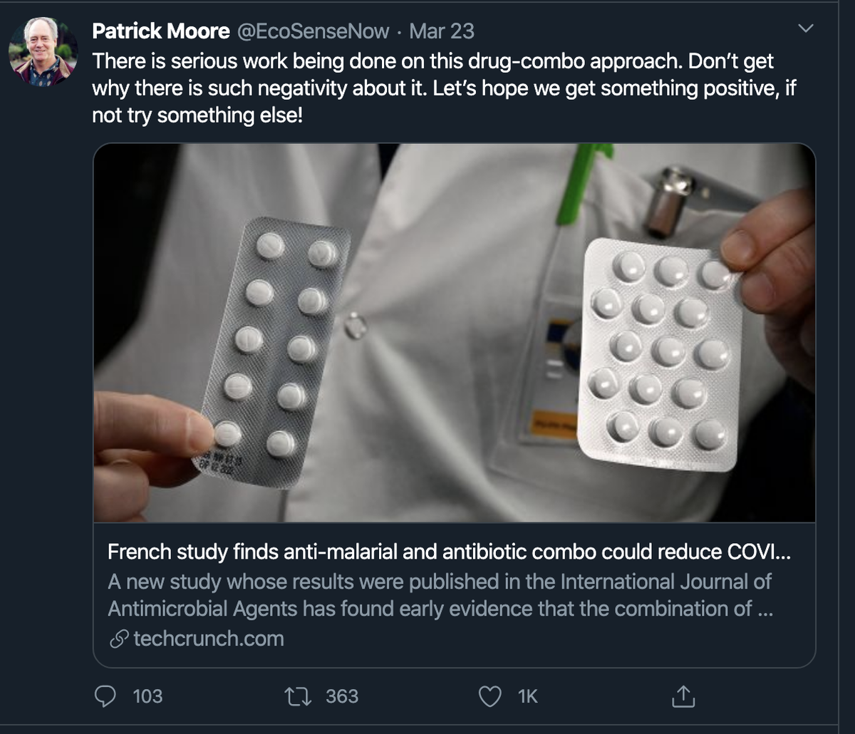Click the reply speech bubble icon

click(105, 696)
